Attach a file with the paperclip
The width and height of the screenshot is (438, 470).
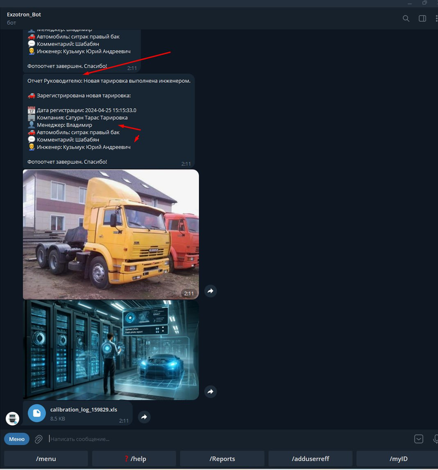(x=39, y=439)
